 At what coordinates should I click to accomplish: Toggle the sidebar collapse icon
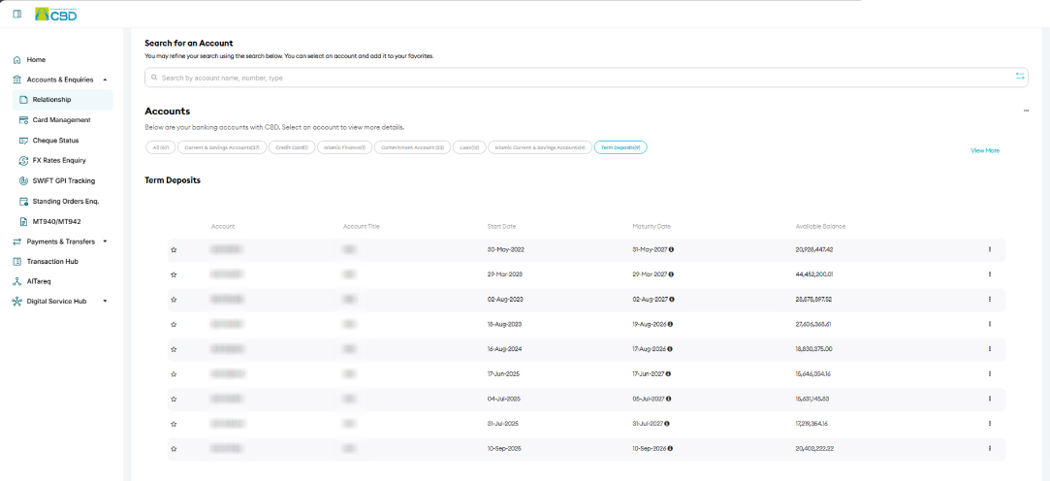pyautogui.click(x=16, y=14)
